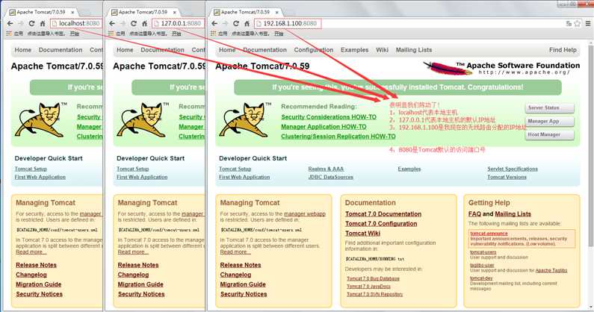Click Back arrow in the 192.168.1.100 window
594x312 pixels.
pos(214,23)
